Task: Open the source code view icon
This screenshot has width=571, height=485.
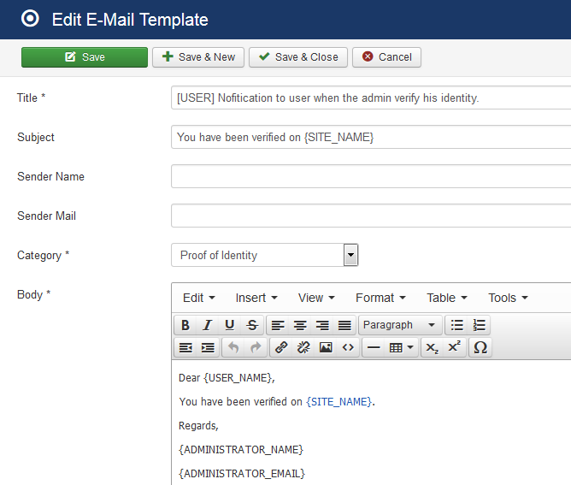Action: pyautogui.click(x=348, y=347)
